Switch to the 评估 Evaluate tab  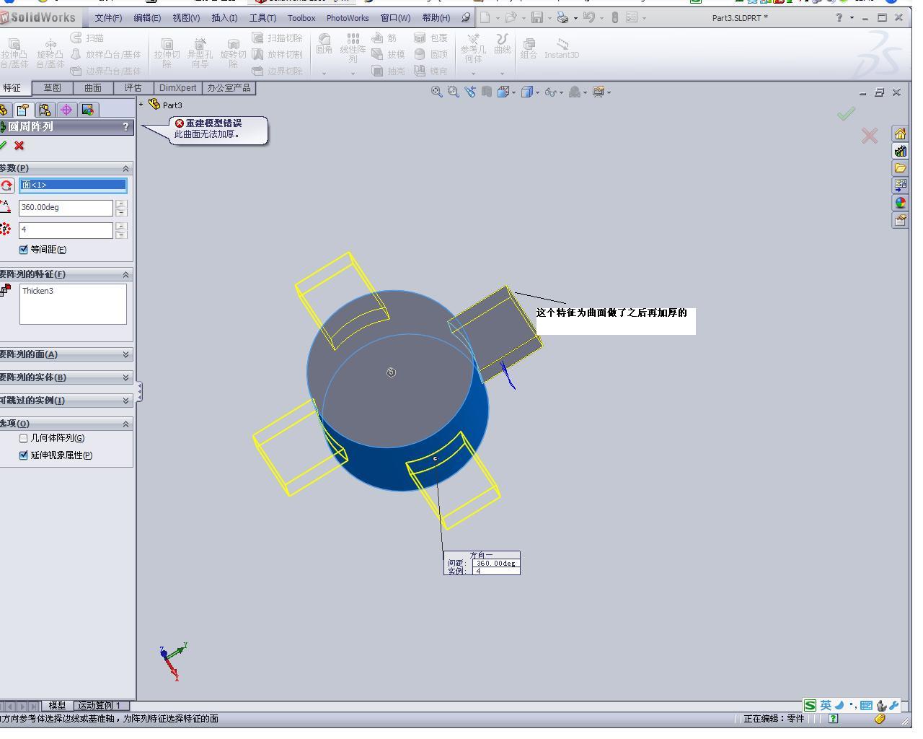[133, 88]
